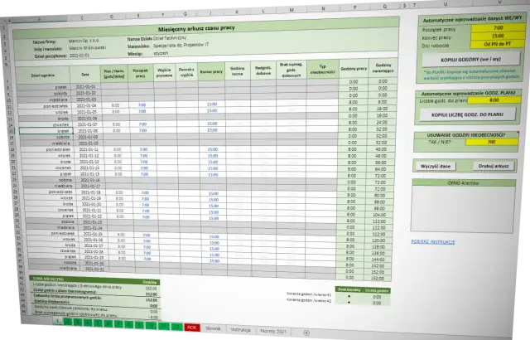Open the TAK / NIE dropdown showing NIE
This screenshot has height=340, width=530.
pyautogui.click(x=491, y=142)
